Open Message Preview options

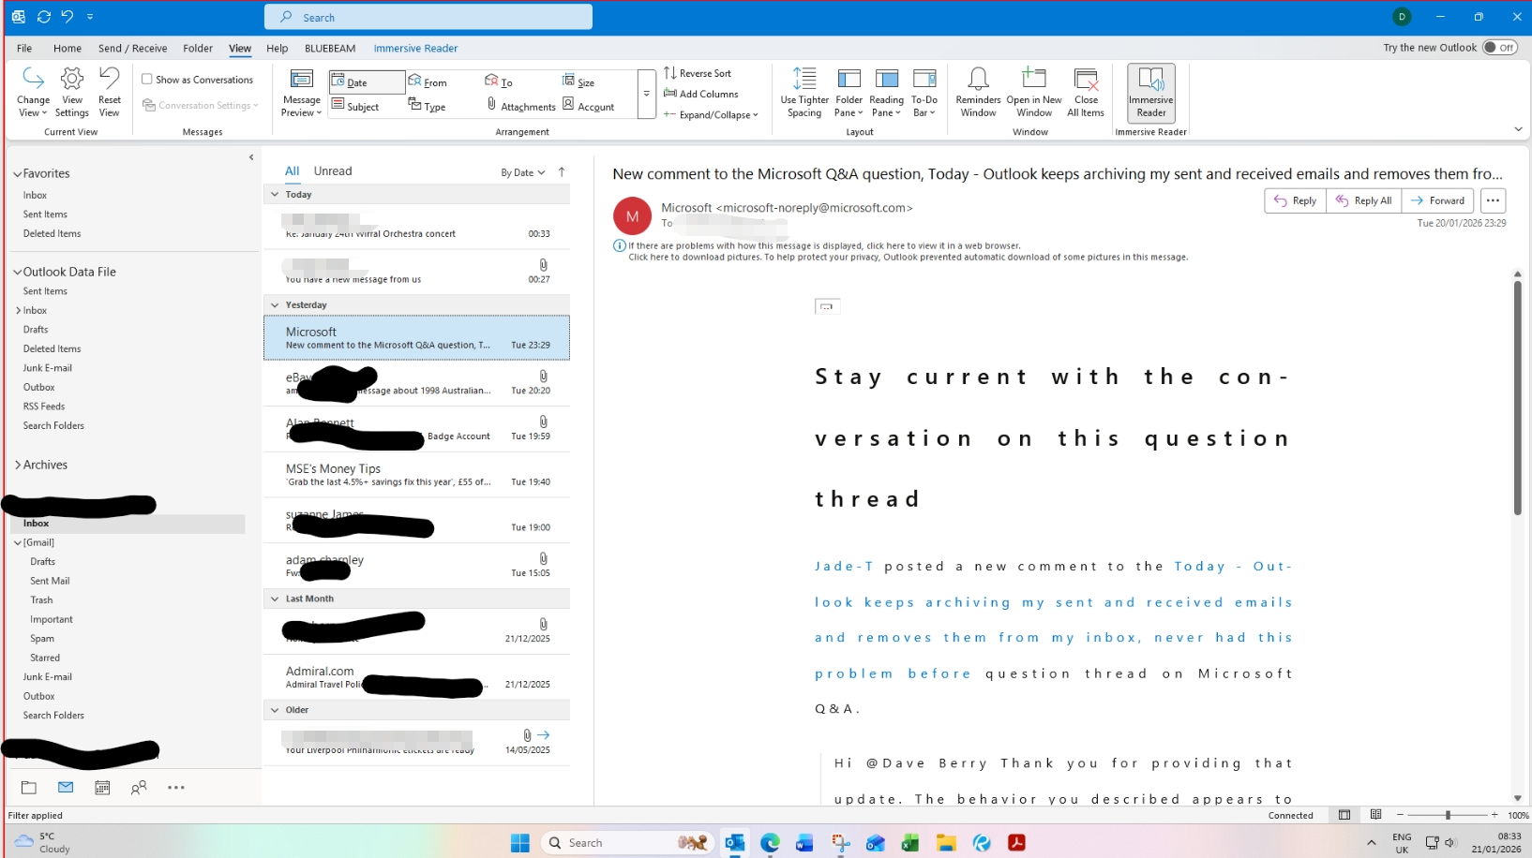pyautogui.click(x=301, y=92)
